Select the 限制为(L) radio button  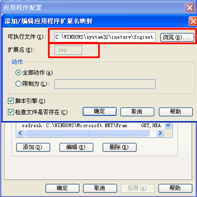18,84
